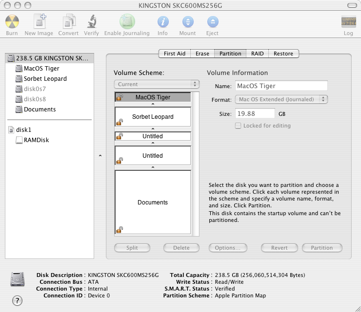This screenshot has width=361, height=312.
Task: Click the Convert toolbar icon
Action: 69,22
